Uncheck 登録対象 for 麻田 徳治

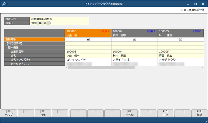pos(181,39)
